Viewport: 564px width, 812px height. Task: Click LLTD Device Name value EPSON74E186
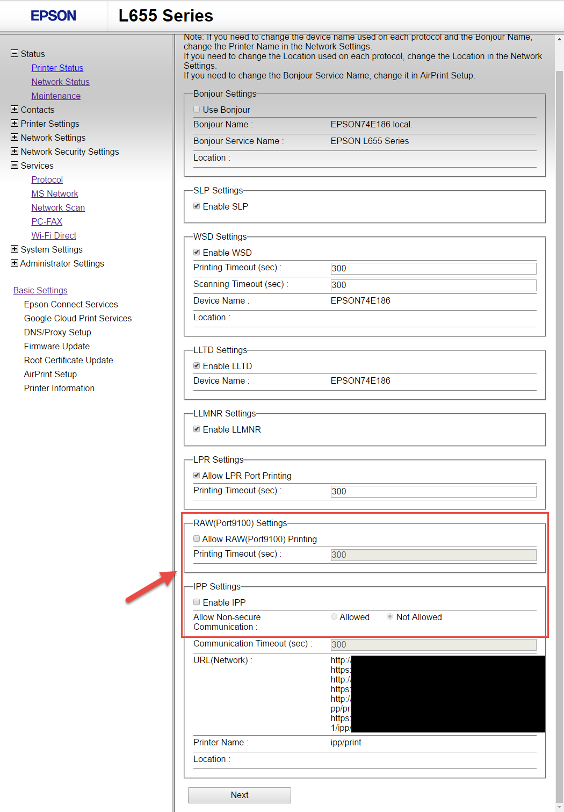[360, 380]
